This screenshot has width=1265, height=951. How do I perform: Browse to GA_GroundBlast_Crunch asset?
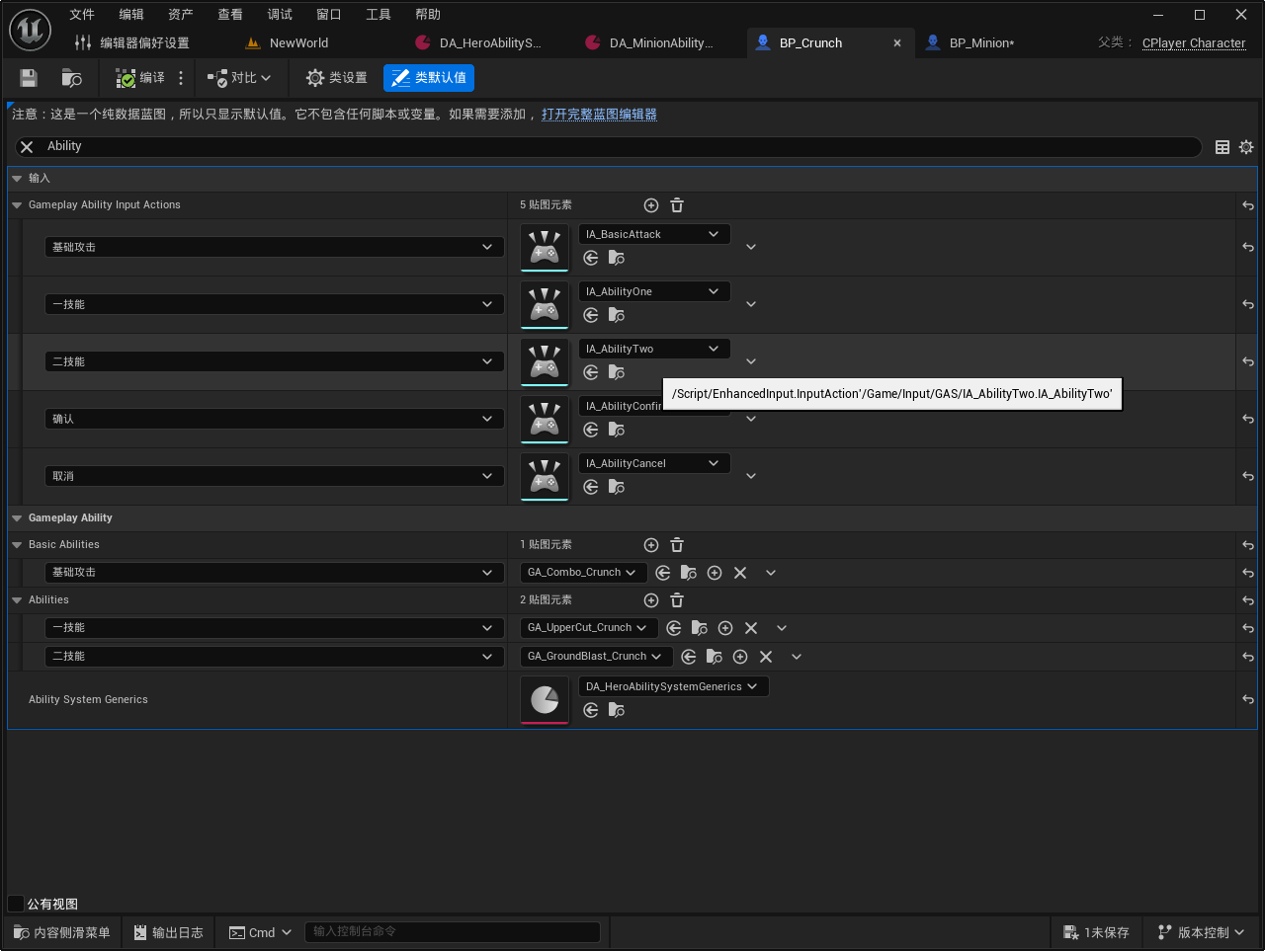715,657
